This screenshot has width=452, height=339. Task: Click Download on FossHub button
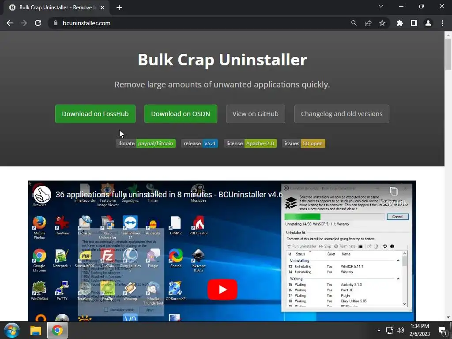95,114
